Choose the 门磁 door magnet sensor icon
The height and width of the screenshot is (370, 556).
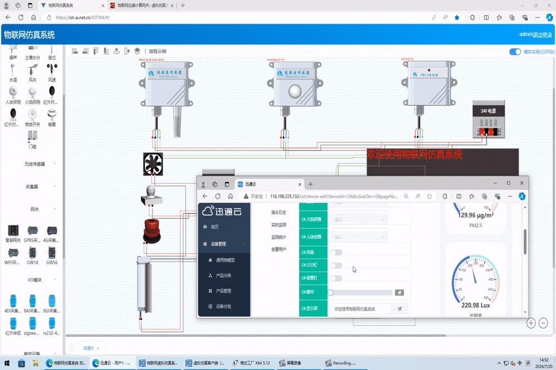point(32,137)
